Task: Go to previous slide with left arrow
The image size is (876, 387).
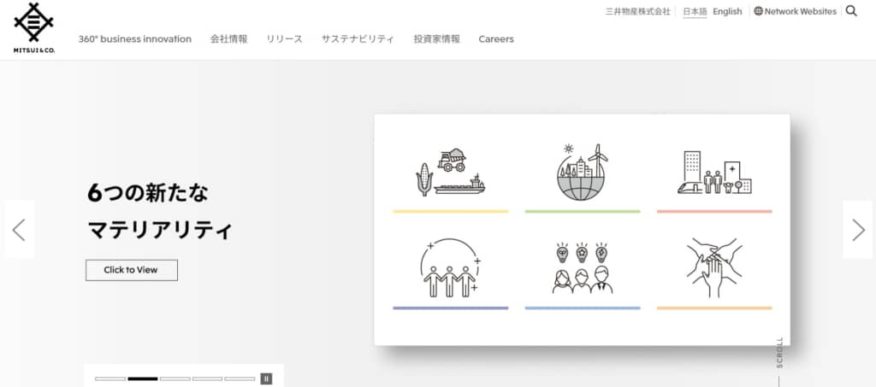Action: [19, 229]
